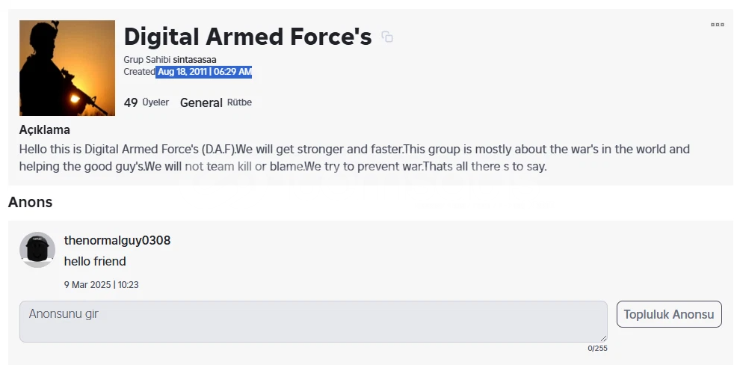Click thenormalguy0308's avatar icon
This screenshot has height=365, width=734.
click(37, 250)
